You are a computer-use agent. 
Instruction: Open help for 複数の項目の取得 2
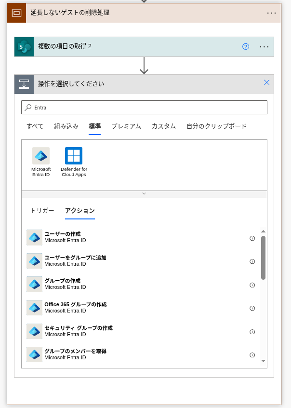tap(246, 47)
